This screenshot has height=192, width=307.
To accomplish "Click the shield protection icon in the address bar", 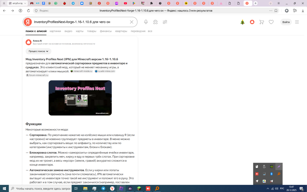I will pyautogui.click(x=36, y=10).
